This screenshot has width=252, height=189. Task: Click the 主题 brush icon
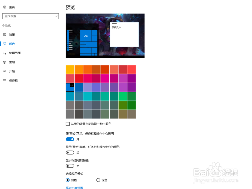coord(5,62)
